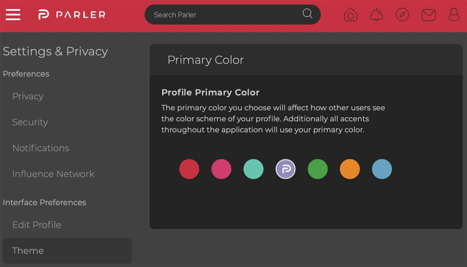
Task: Open Influence Network settings
Action: tap(53, 174)
